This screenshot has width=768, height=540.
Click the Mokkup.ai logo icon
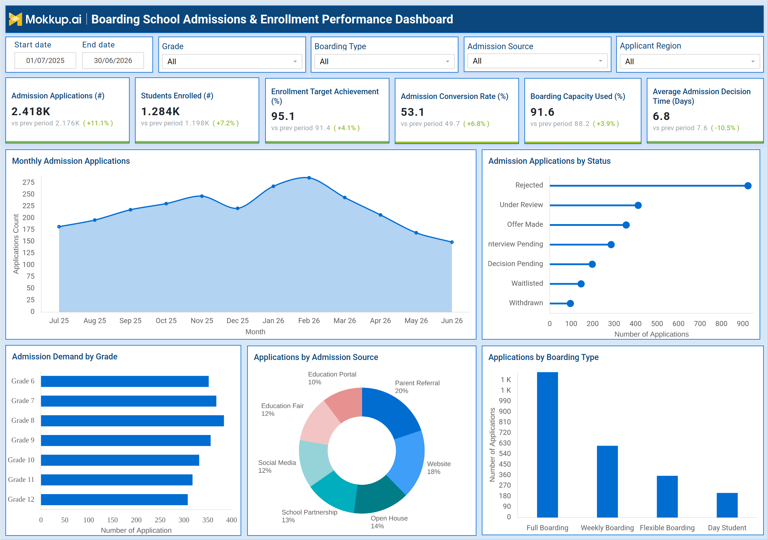(x=15, y=19)
